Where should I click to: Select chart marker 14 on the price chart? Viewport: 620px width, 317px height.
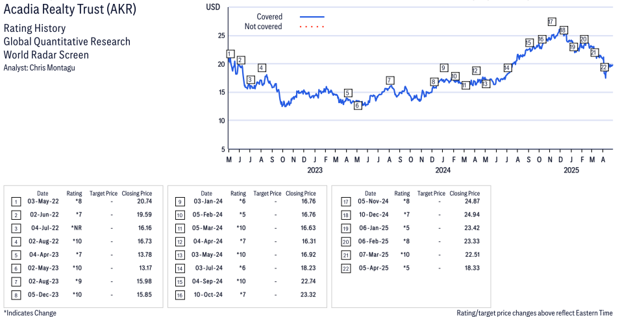click(507, 68)
